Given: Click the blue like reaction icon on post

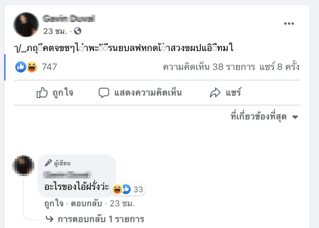Looking at the screenshot, I should pyautogui.click(x=21, y=67).
